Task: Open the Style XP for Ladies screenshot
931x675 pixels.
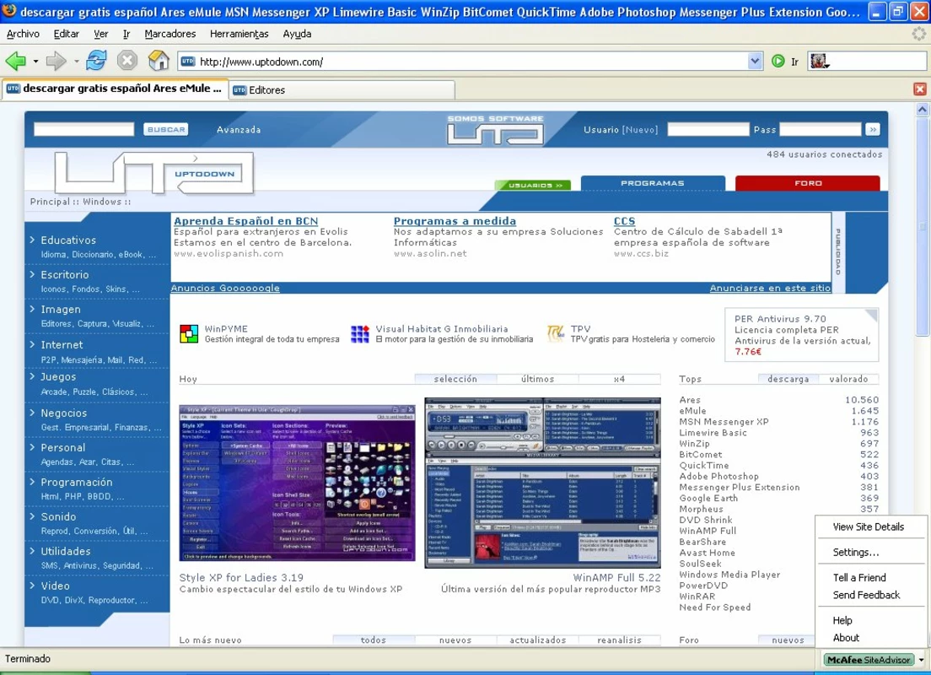Action: [x=297, y=483]
